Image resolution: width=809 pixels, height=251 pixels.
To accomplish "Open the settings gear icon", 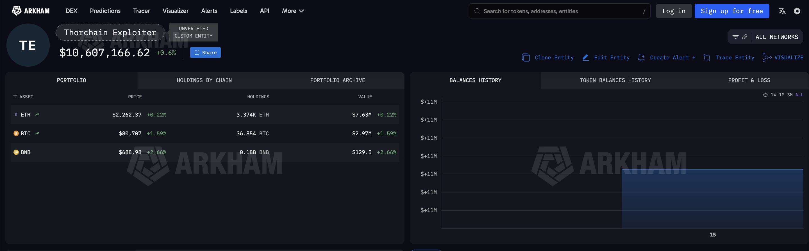I will [x=797, y=11].
